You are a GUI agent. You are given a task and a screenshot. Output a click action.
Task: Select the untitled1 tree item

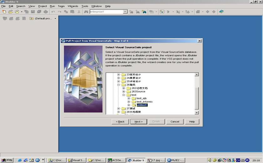(142, 105)
